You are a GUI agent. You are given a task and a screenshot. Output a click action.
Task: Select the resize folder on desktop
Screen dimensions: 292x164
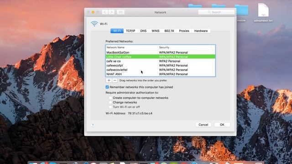[241, 13]
